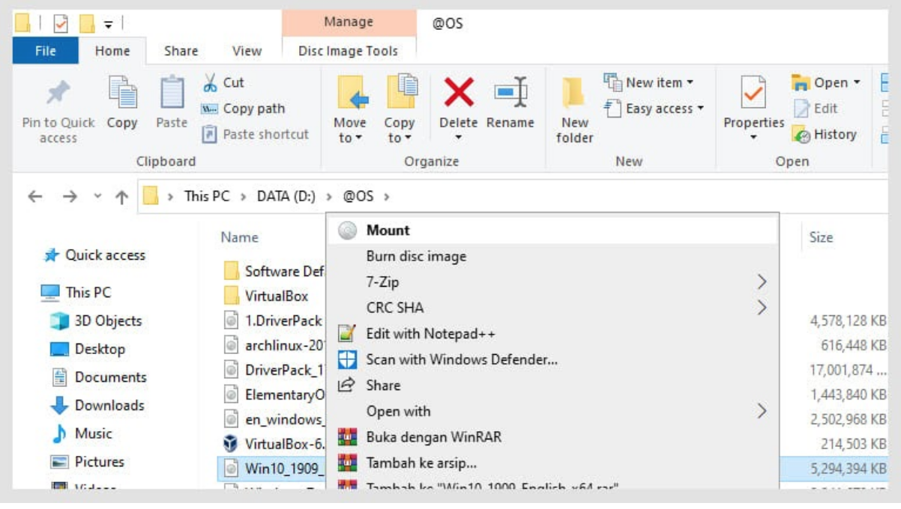Open the Easy access dropdown
901x509 pixels.
(x=700, y=109)
